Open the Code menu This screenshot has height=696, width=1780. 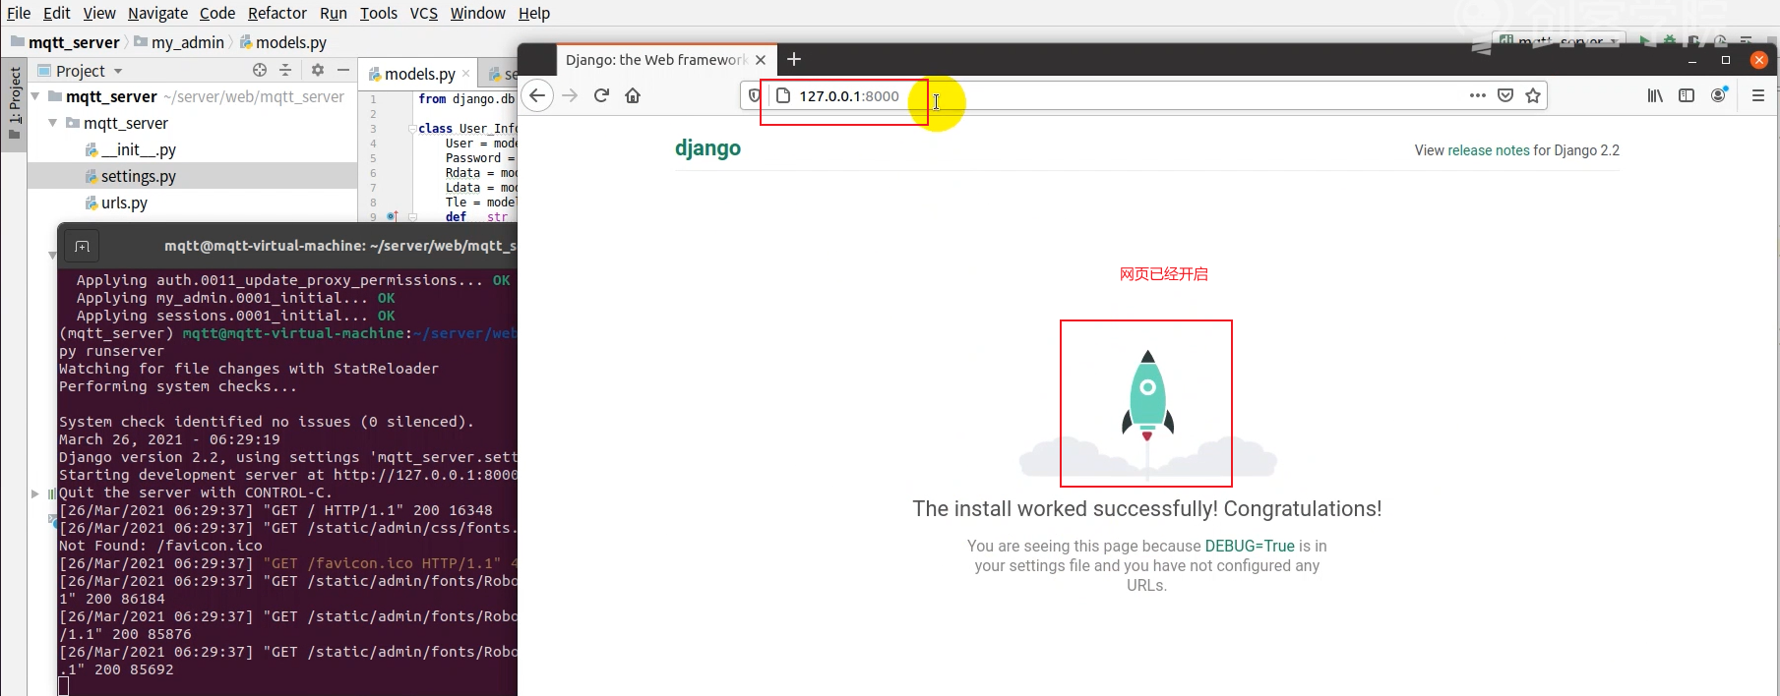(217, 13)
